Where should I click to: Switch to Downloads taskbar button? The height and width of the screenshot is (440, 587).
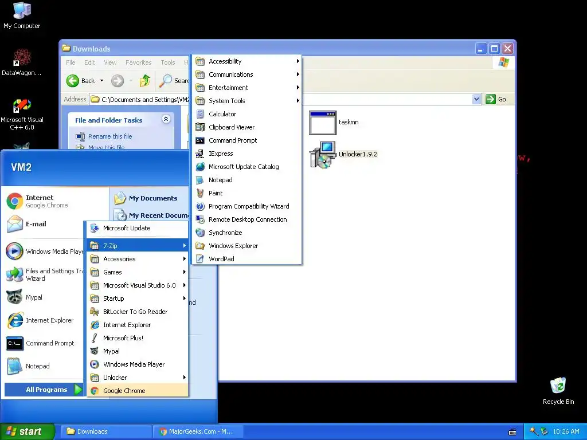tap(105, 432)
